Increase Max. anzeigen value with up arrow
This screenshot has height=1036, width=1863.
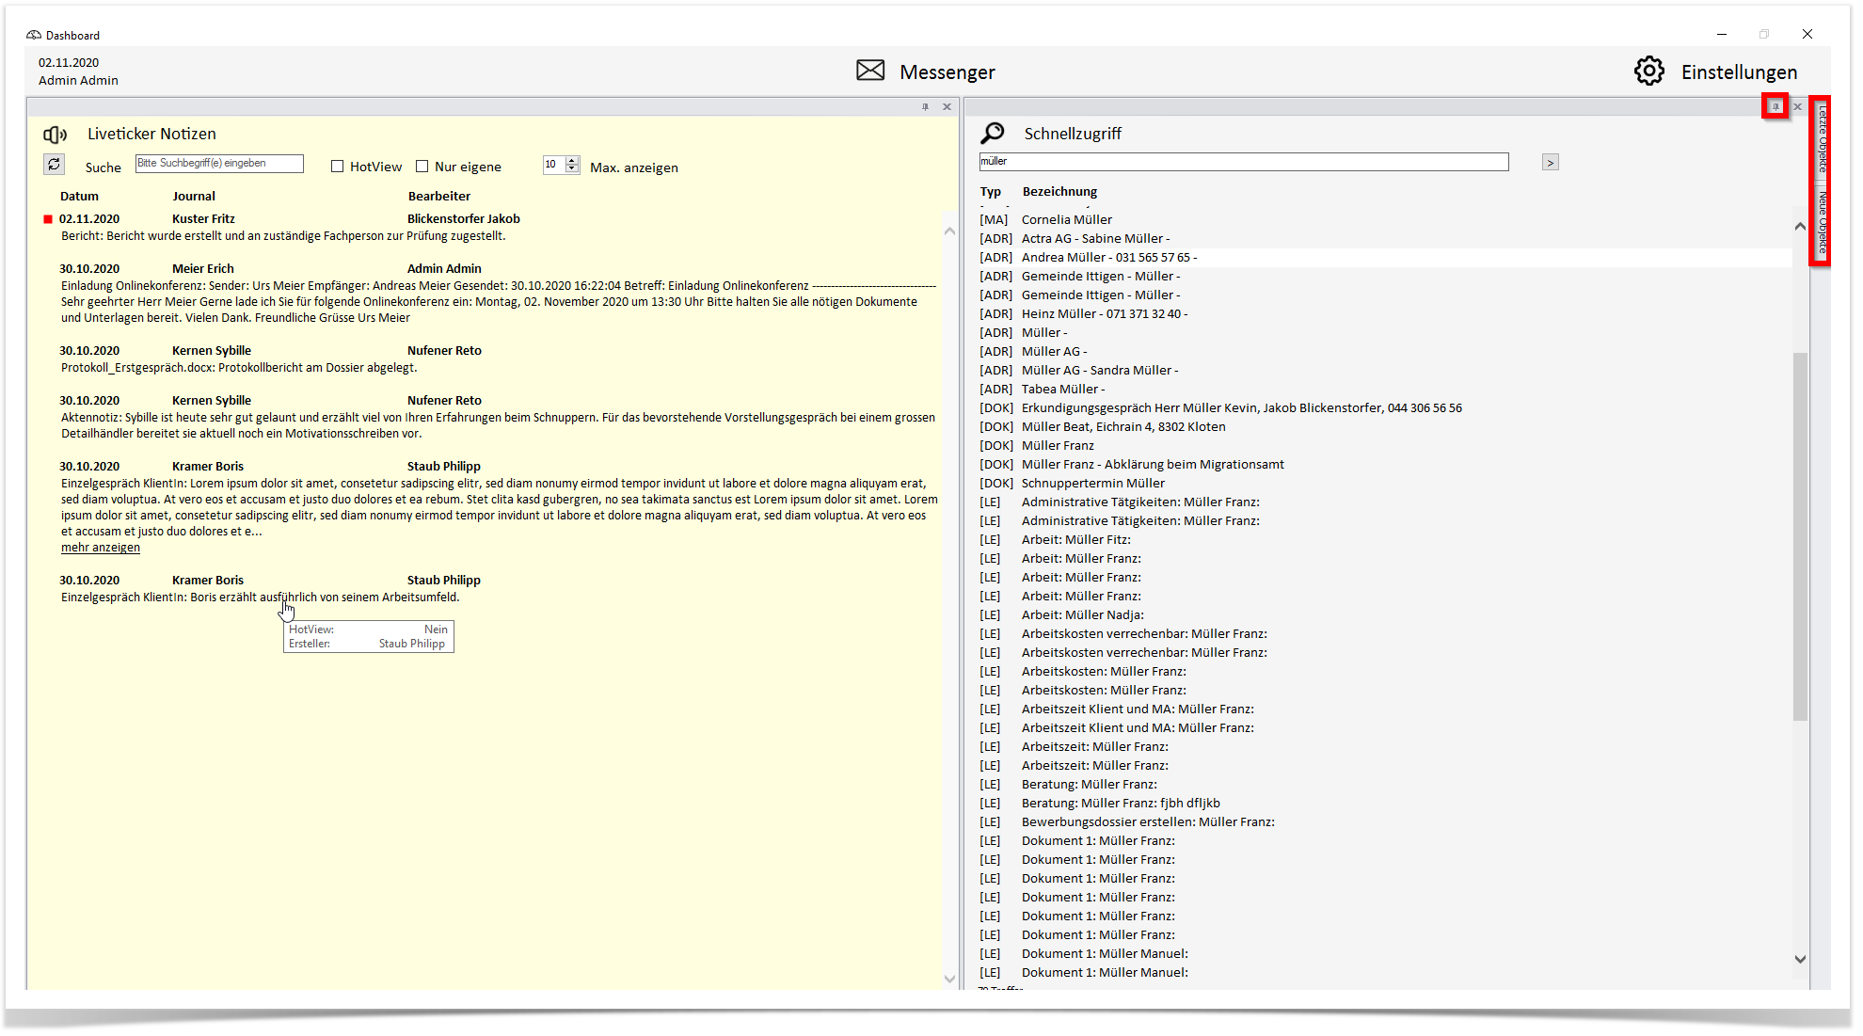click(572, 161)
